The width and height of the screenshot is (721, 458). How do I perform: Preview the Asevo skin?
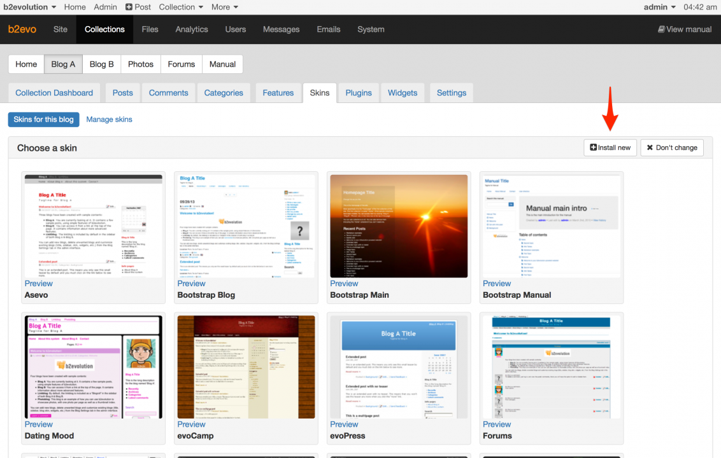[39, 284]
